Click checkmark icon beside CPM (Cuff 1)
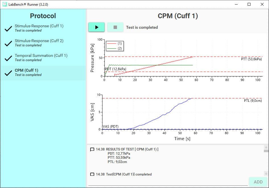Screen dimensions: 269x188 point(8,73)
